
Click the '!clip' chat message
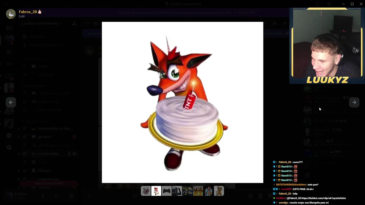(295, 194)
